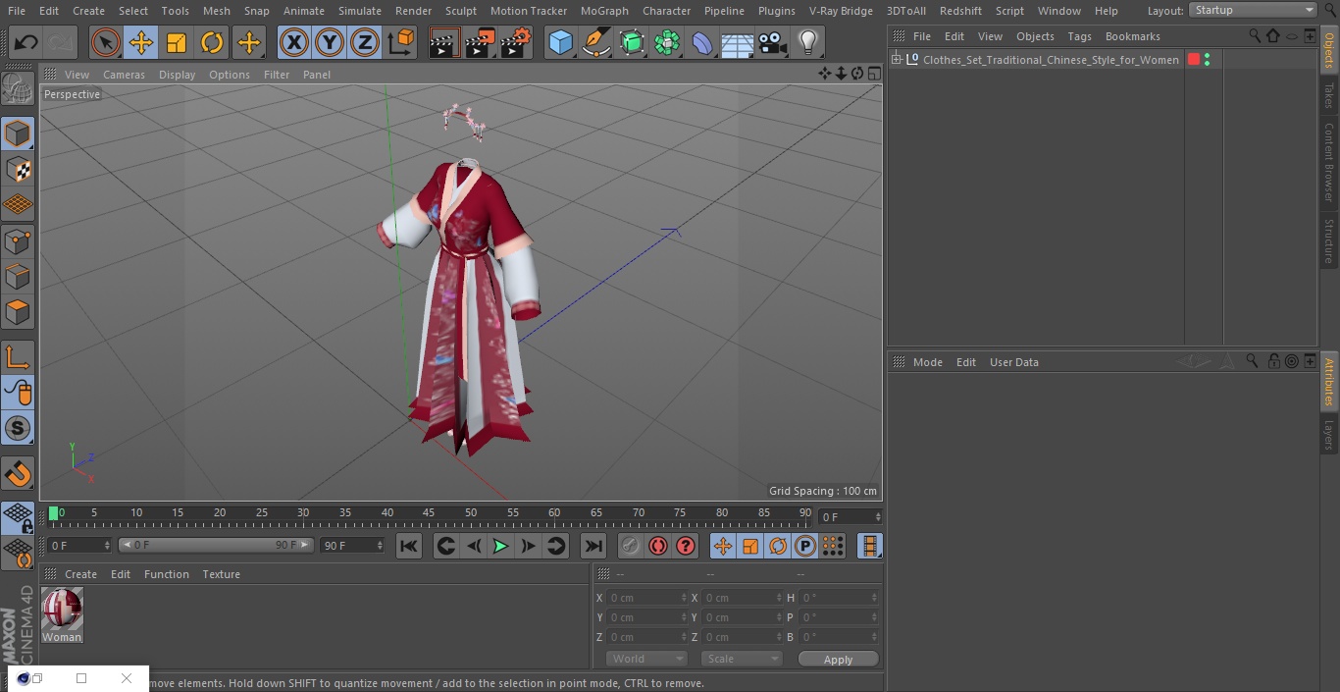Toggle Autokeying button

click(658, 546)
